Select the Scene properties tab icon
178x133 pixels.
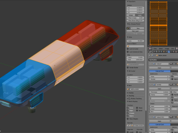(x=159, y=52)
